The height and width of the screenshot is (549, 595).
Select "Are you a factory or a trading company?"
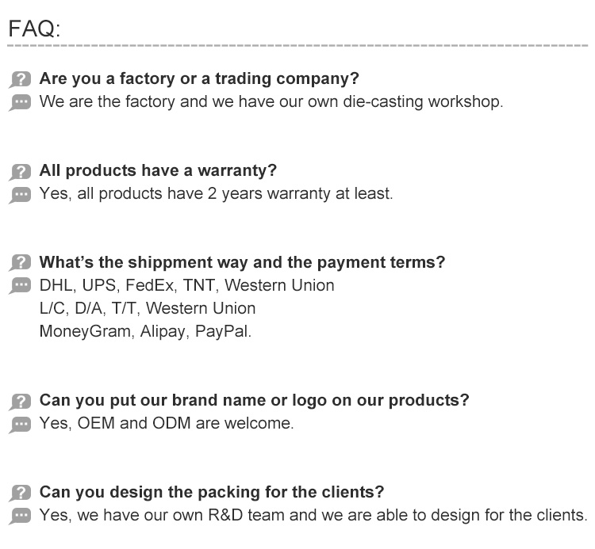(x=199, y=78)
